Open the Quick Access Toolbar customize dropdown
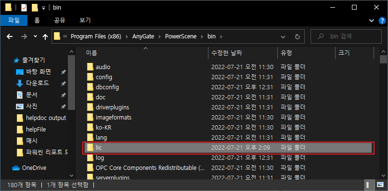 click(x=43, y=8)
